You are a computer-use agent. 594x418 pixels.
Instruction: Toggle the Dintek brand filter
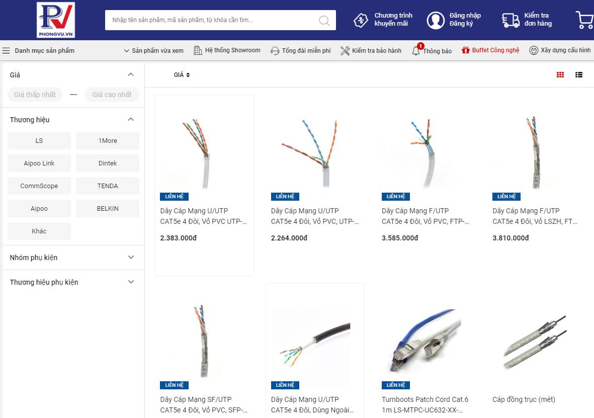point(108,163)
